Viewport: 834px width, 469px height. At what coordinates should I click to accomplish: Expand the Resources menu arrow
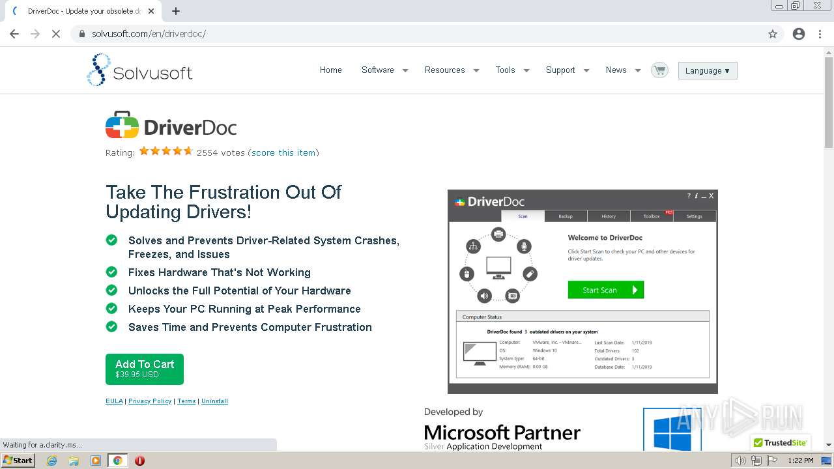[476, 70]
